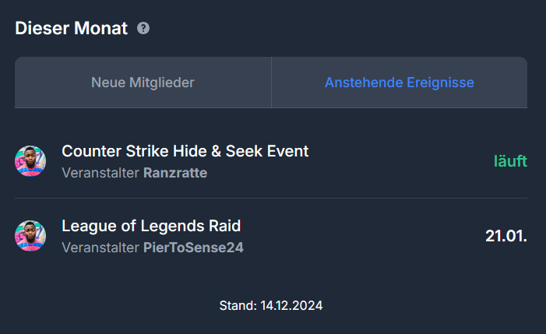Screen dimensions: 546x334
Task: Click Veranstalter label under Counter Strike event
Action: click(100, 173)
